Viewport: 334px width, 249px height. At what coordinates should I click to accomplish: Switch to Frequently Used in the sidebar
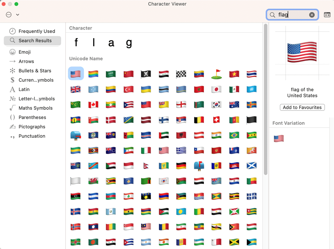(x=37, y=31)
